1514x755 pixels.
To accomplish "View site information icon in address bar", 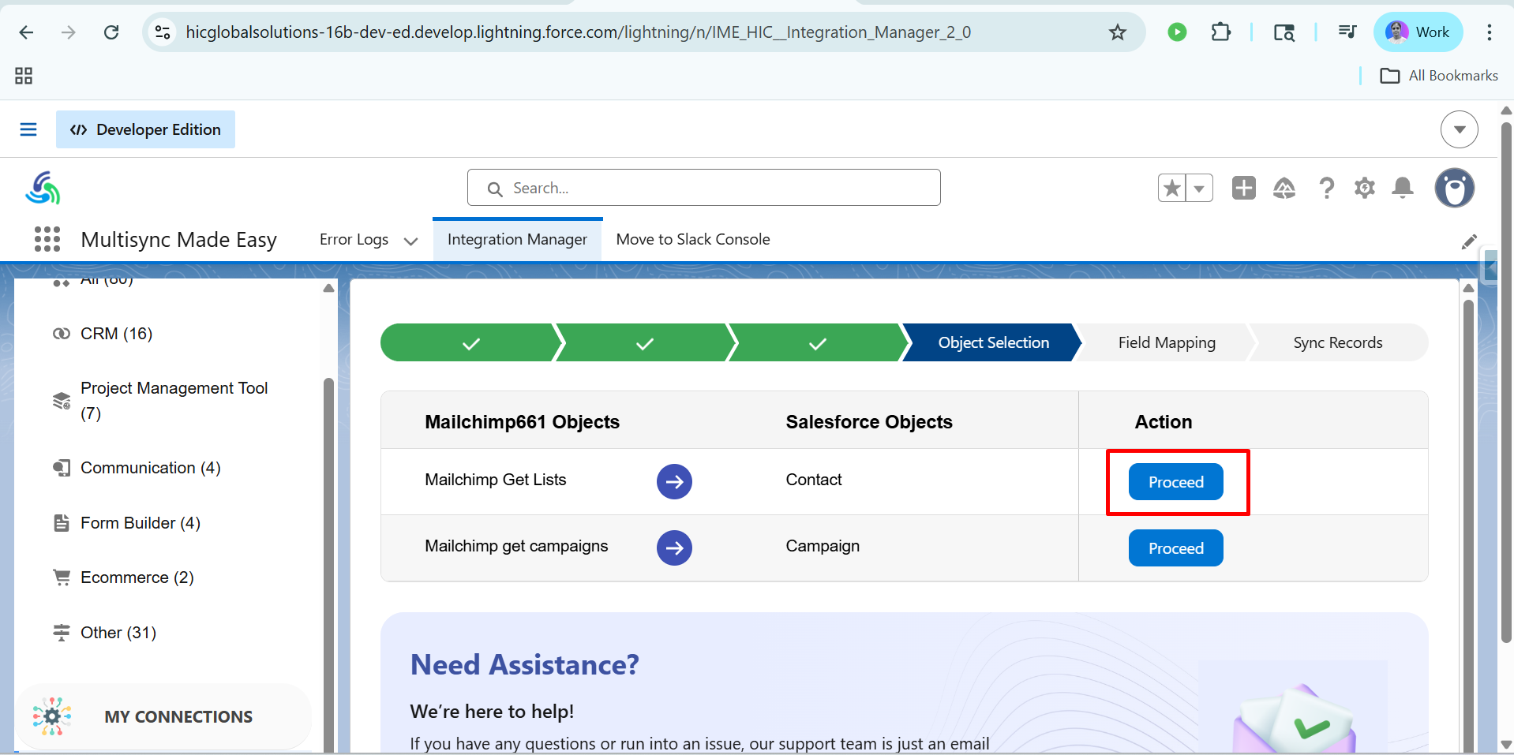I will pyautogui.click(x=163, y=32).
